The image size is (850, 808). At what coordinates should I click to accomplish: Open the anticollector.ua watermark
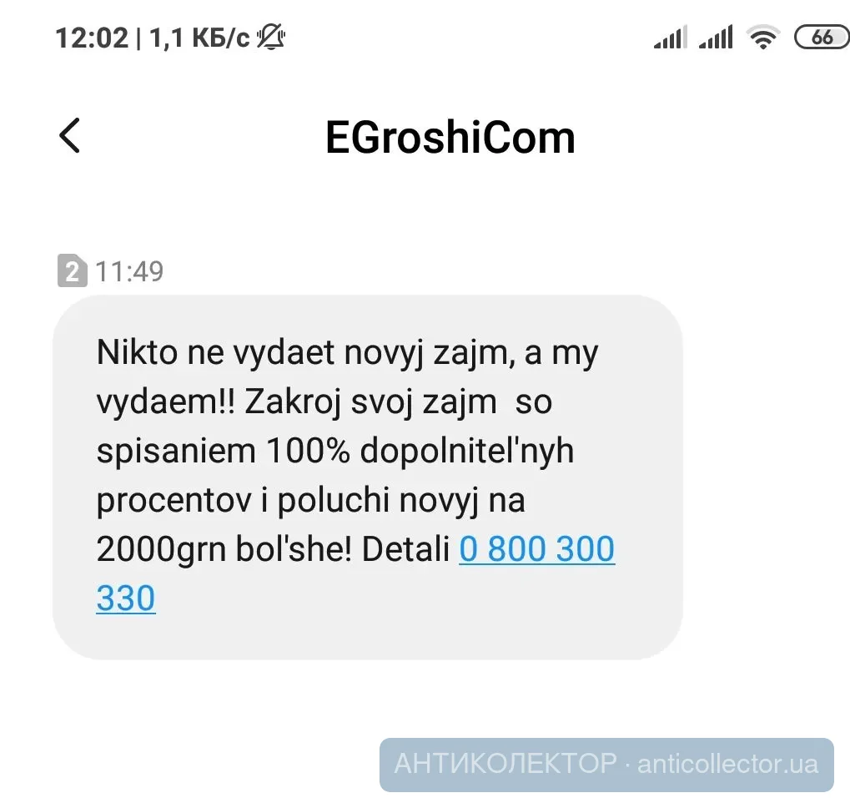point(727,764)
